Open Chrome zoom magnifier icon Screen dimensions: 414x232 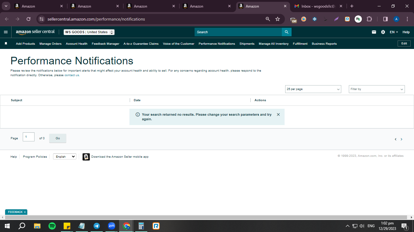click(268, 19)
